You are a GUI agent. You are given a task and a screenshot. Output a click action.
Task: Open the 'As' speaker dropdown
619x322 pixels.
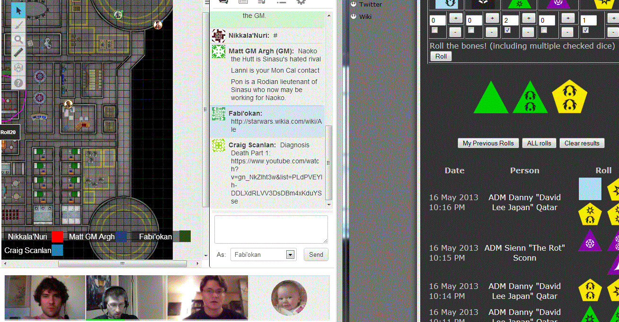point(290,255)
